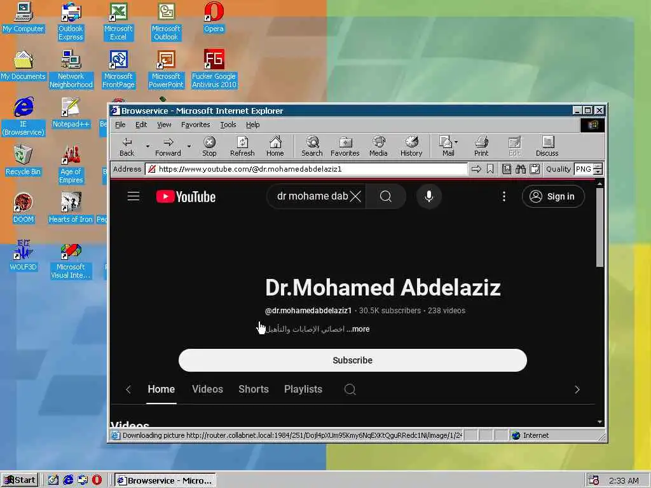
Task: Click the Forward toolbar button
Action: [x=168, y=147]
